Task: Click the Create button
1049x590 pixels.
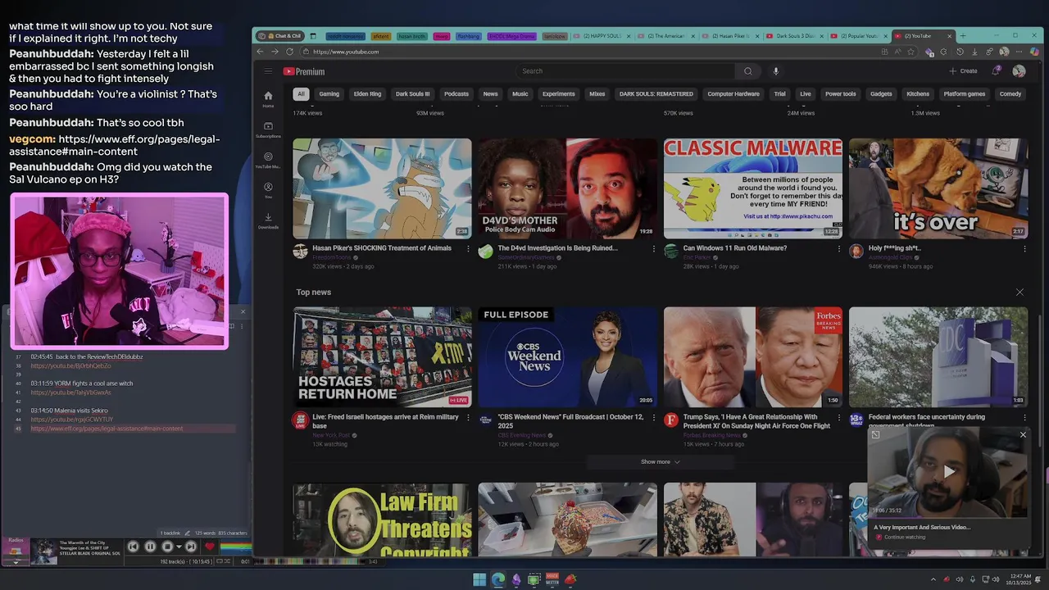Action: pos(964,71)
